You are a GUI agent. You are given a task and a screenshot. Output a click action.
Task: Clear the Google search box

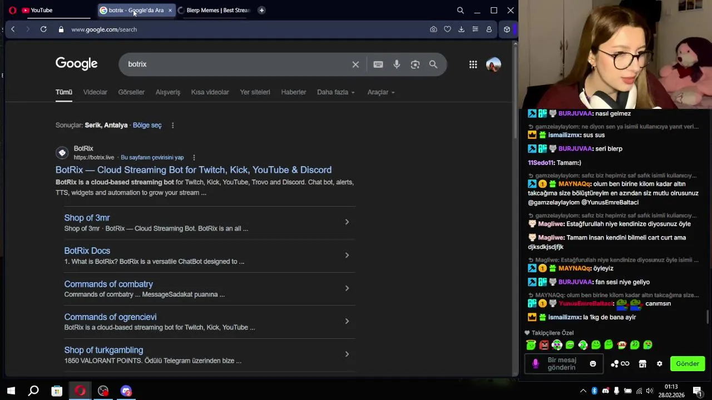tap(355, 64)
